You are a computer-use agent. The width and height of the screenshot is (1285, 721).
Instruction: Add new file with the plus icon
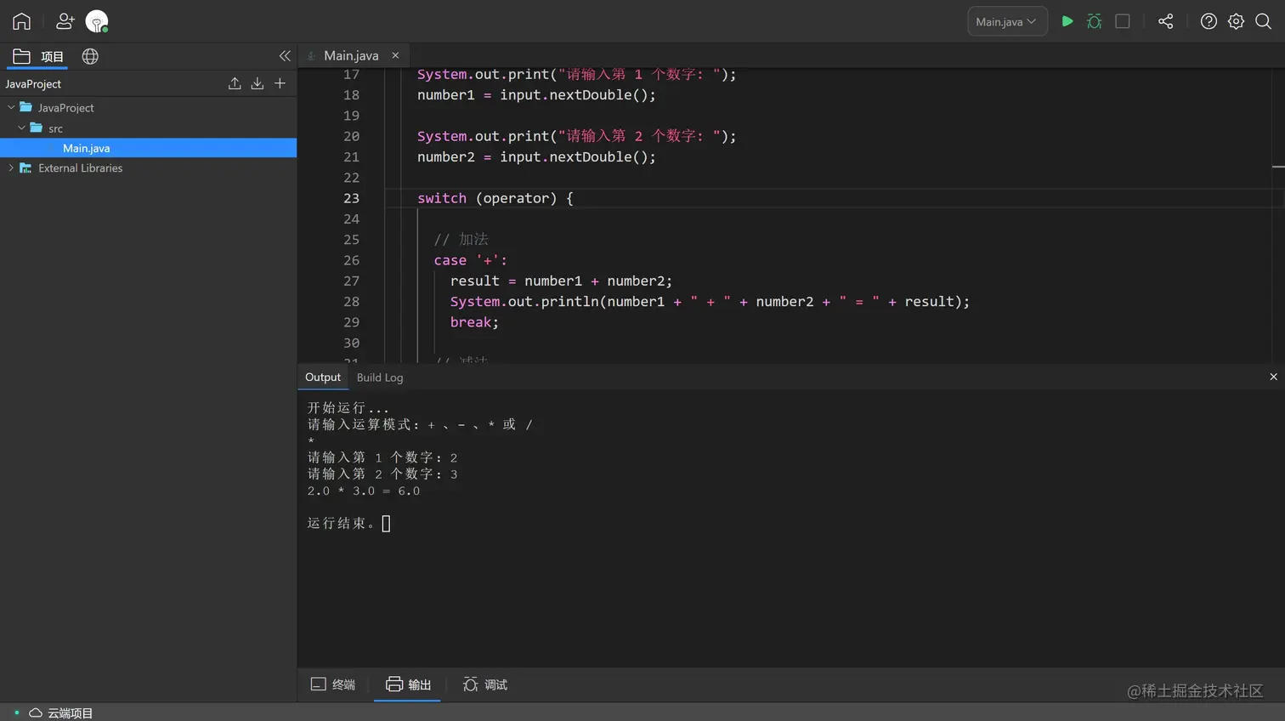(280, 83)
